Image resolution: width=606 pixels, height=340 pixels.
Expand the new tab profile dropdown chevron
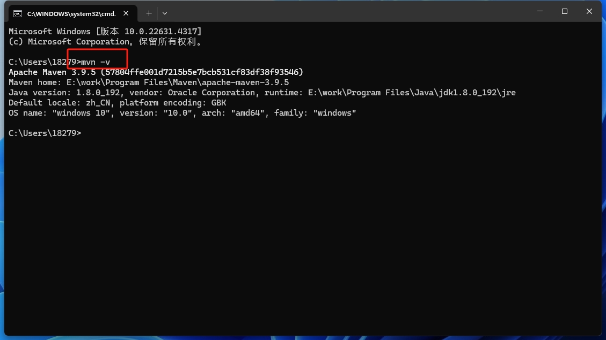tap(165, 13)
